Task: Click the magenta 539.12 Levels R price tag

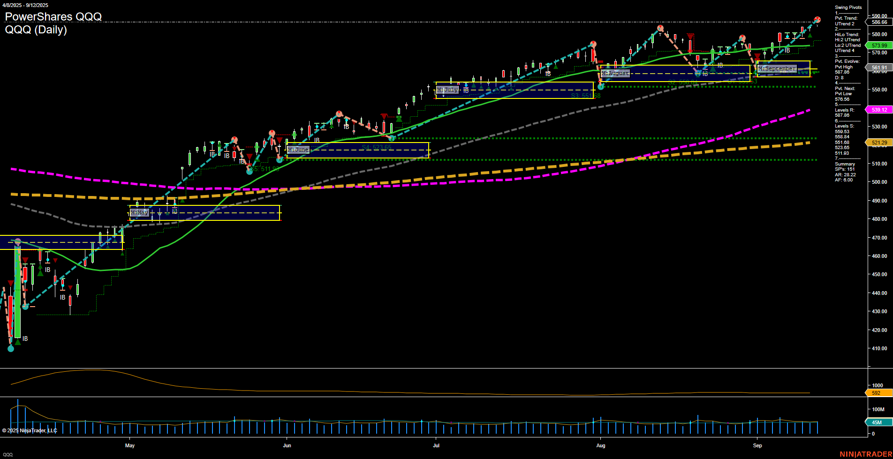Action: click(x=879, y=110)
